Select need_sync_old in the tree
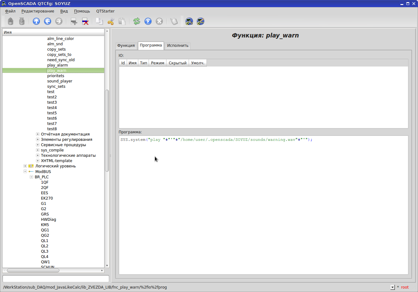The image size is (418, 292). 61,60
